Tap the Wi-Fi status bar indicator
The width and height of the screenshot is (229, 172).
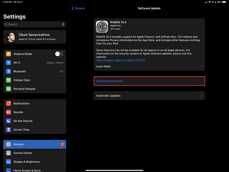pyautogui.click(x=210, y=2)
